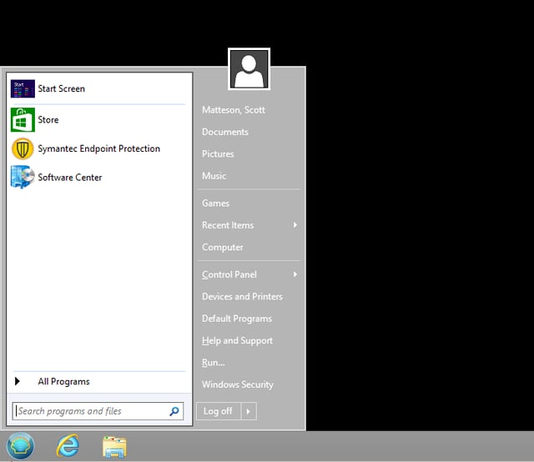
Task: Select Symantec Endpoint Protection label text
Action: point(98,148)
